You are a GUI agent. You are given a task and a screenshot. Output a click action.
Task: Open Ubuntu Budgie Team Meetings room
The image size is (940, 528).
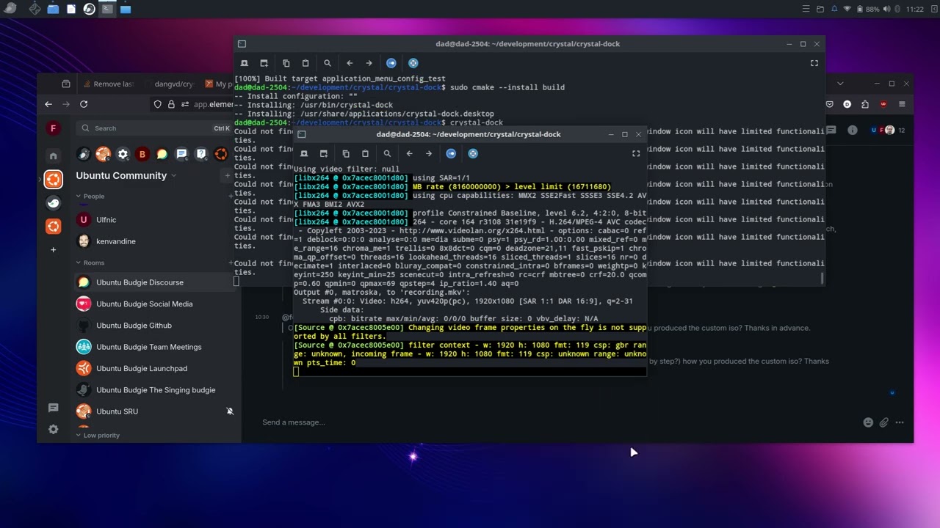click(154, 347)
